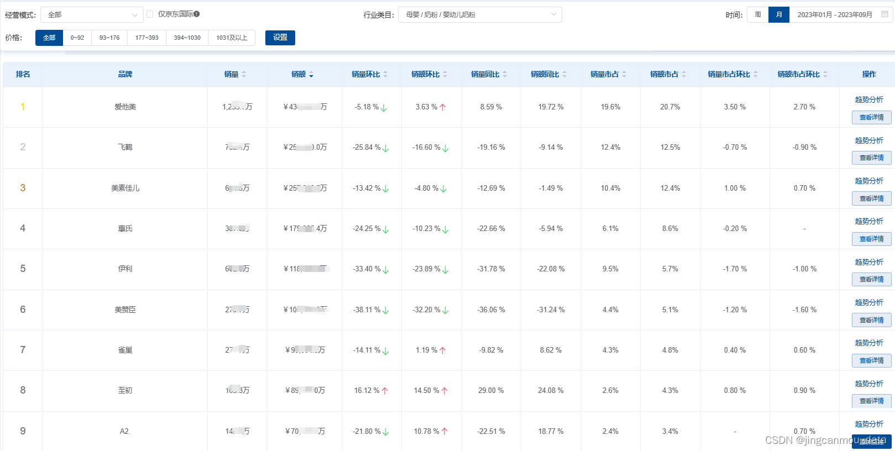Click brand name 至初
Image resolution: width=895 pixels, height=451 pixels.
point(125,390)
